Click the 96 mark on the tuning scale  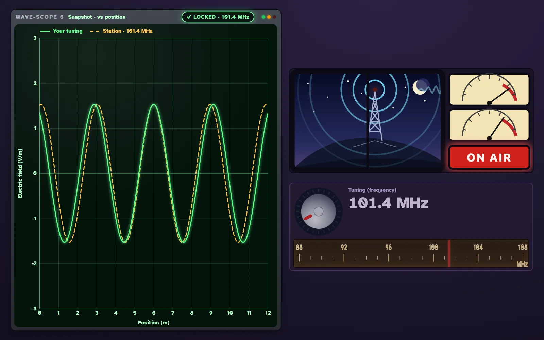point(389,248)
